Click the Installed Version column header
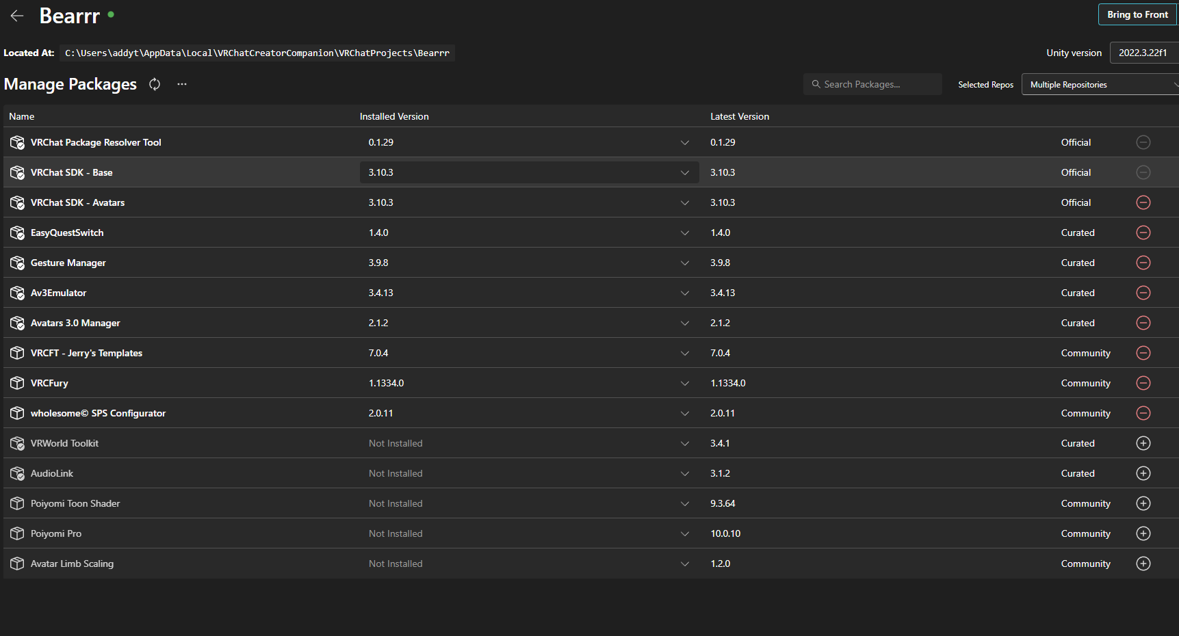1179x636 pixels. click(394, 116)
